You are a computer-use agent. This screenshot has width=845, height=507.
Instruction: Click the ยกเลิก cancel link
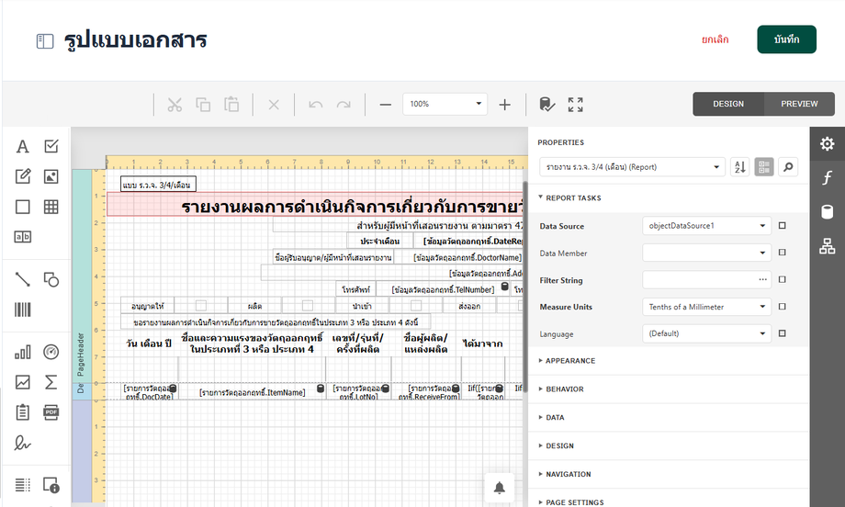pos(715,39)
